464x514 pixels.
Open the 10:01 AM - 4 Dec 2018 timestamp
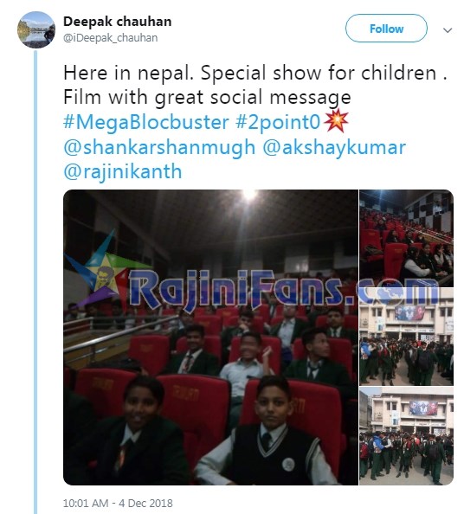tap(118, 503)
